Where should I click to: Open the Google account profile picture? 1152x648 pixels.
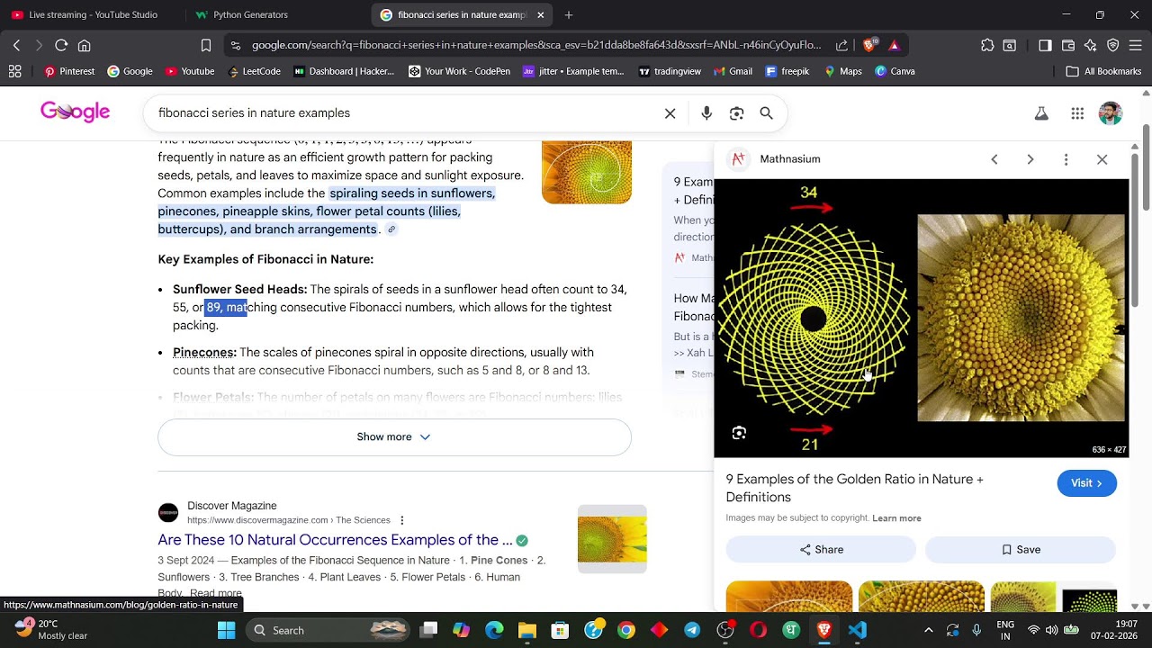pos(1111,113)
